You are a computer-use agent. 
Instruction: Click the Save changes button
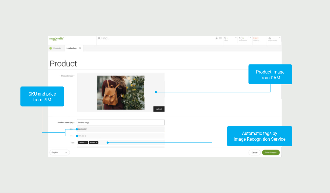click(271, 152)
